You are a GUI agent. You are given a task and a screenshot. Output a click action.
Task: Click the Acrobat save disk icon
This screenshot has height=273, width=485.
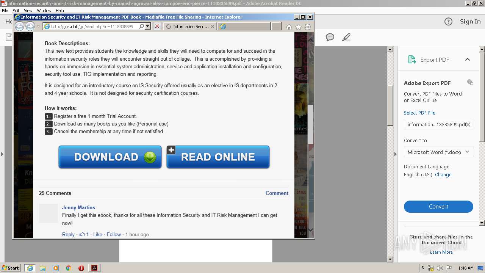pyautogui.click(x=9, y=37)
